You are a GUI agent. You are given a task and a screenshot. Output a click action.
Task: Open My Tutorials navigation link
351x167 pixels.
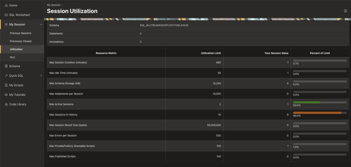(x=17, y=95)
